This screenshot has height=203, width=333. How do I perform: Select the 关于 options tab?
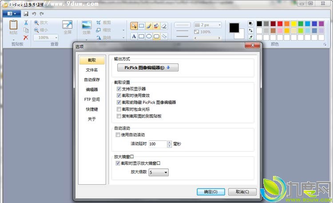tap(92, 119)
